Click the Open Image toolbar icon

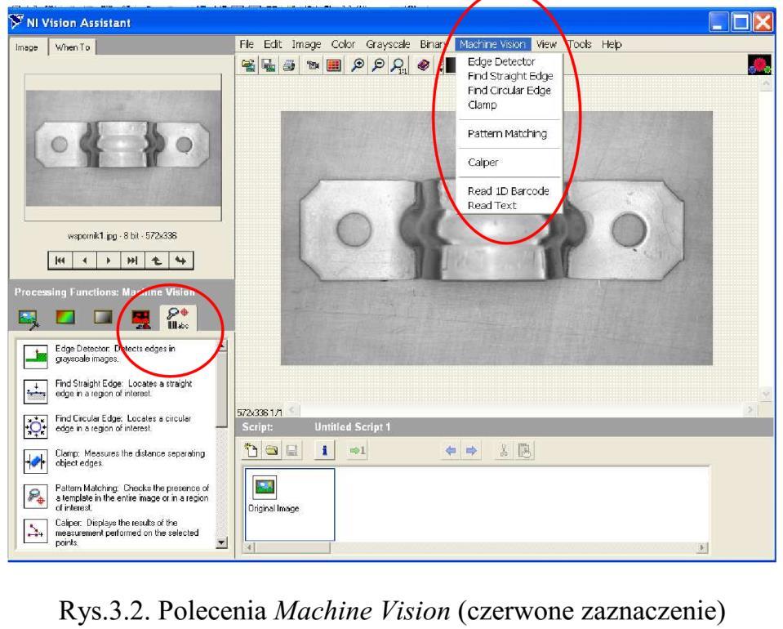248,65
